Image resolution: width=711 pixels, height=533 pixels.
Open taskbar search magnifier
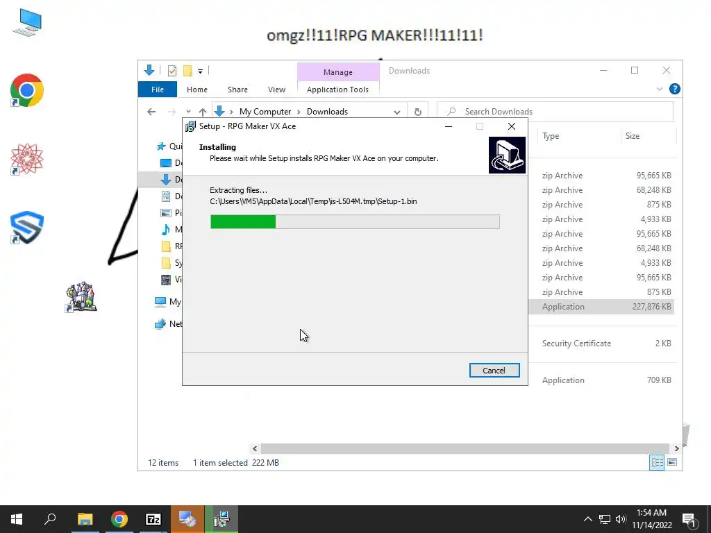pos(50,519)
